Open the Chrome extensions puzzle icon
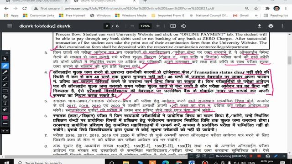292x164 pixels. tap(267, 8)
